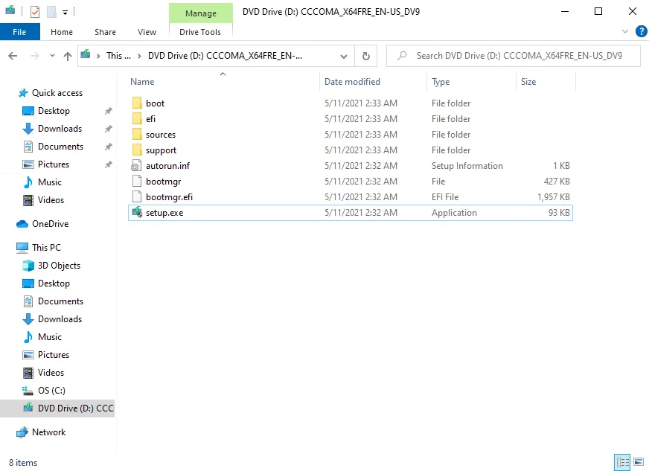Open Explorer Help question mark icon
The width and height of the screenshot is (649, 471).
point(641,31)
